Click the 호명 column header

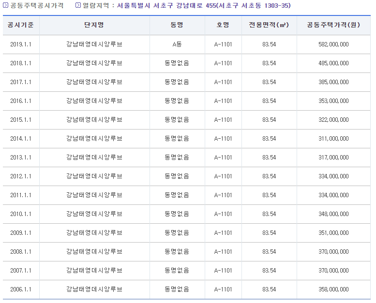[223, 25]
